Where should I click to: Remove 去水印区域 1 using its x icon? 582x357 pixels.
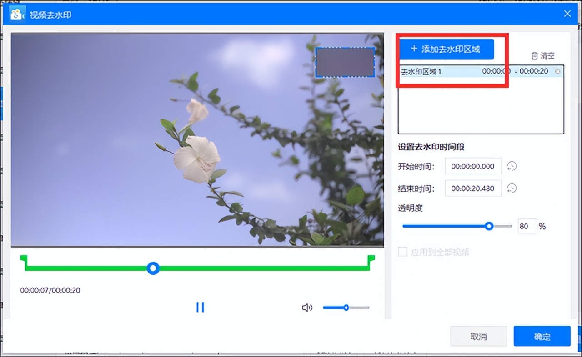coord(558,71)
